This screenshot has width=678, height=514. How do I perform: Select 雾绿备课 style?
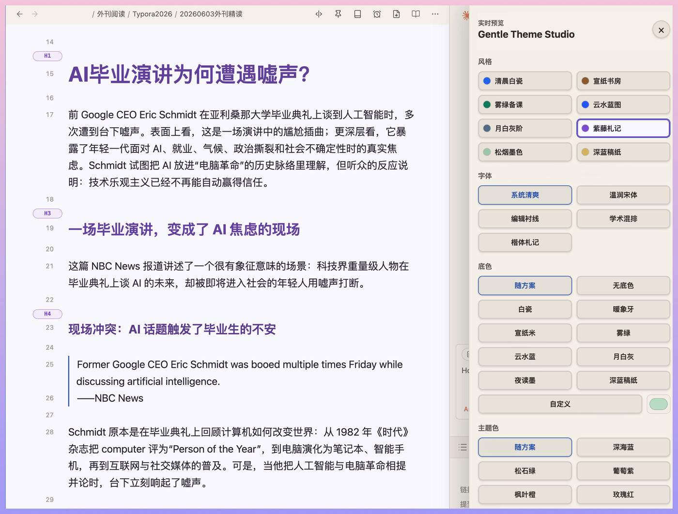click(x=525, y=105)
